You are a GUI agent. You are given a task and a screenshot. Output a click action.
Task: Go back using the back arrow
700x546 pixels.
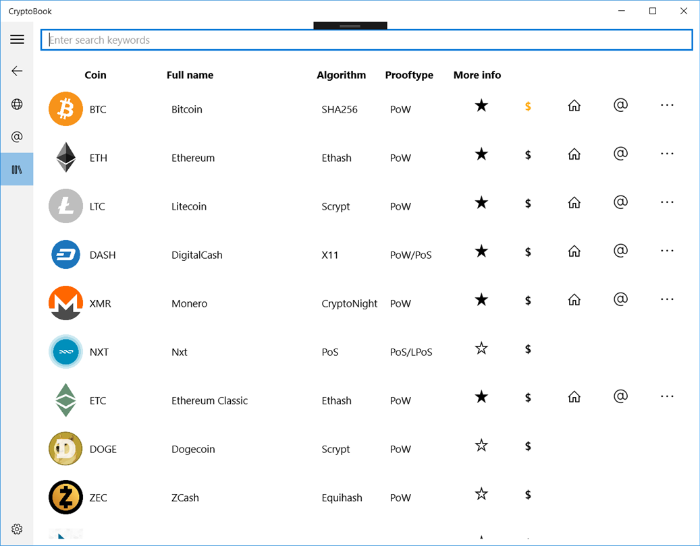pyautogui.click(x=17, y=71)
